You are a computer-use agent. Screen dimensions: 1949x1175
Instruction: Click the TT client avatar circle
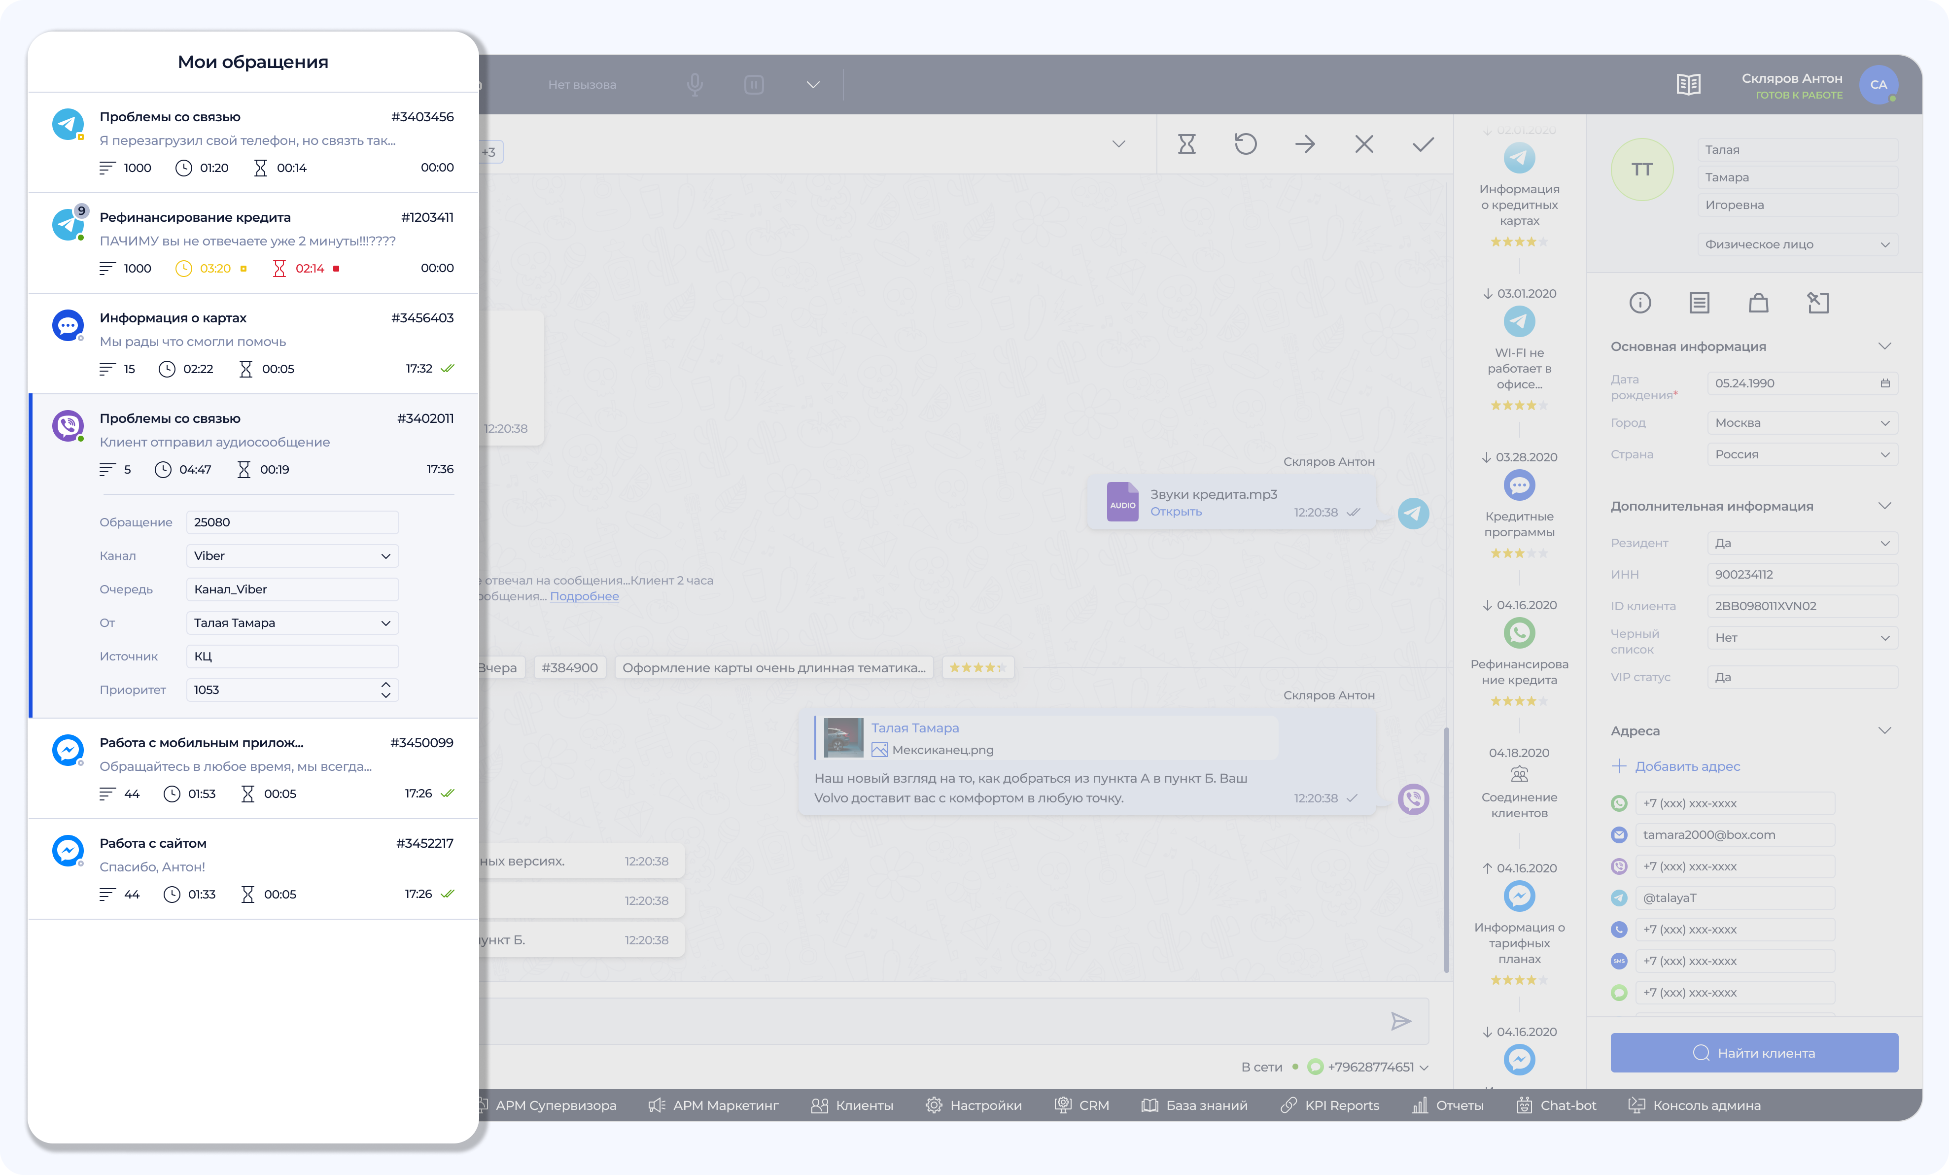coord(1641,169)
